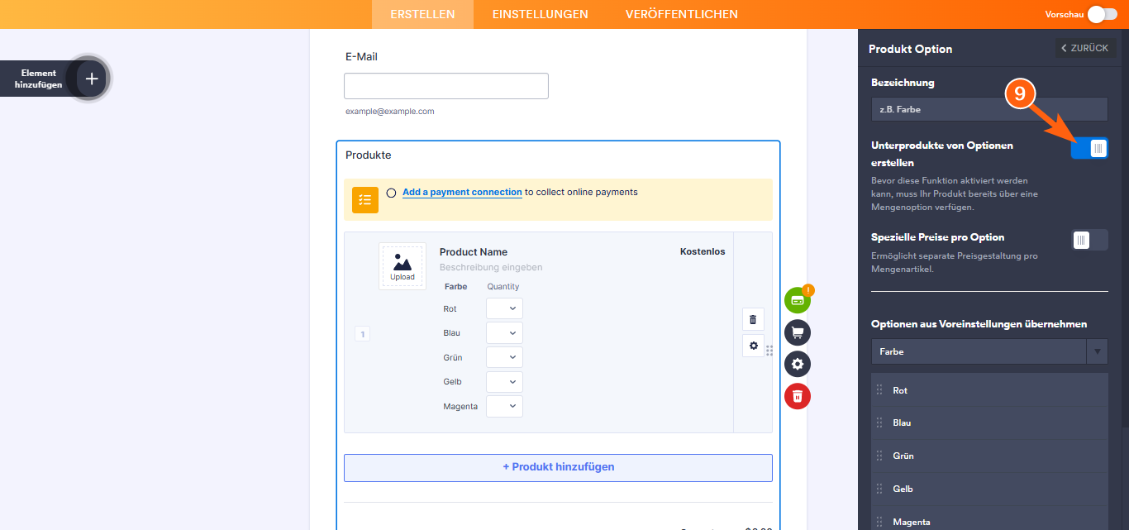This screenshot has width=1129, height=530.
Task: Click the dotted drag handle beside product card
Action: click(769, 351)
